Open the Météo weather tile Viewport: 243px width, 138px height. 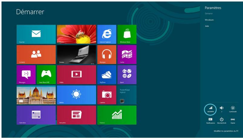pos(76,95)
